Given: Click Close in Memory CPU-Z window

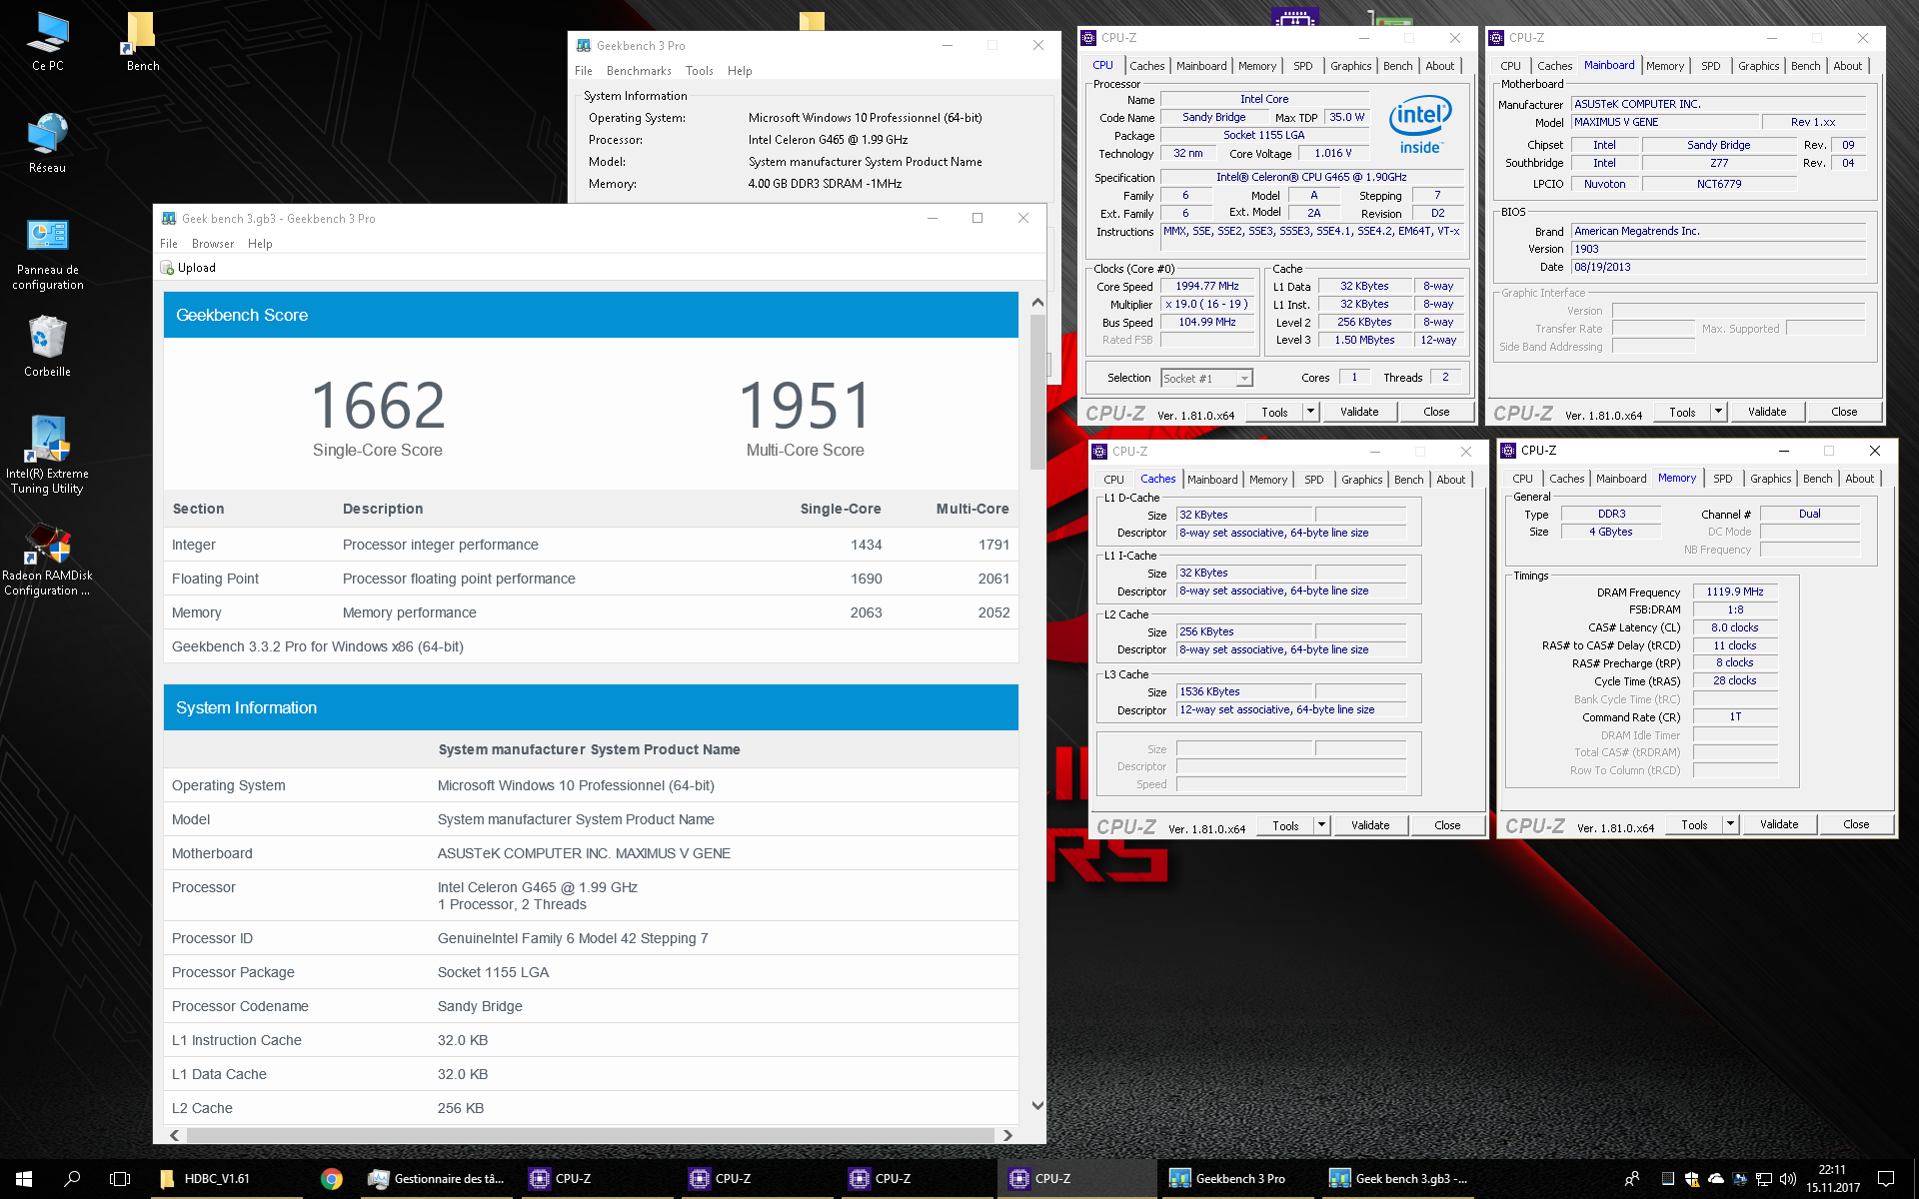Looking at the screenshot, I should click(x=1856, y=824).
